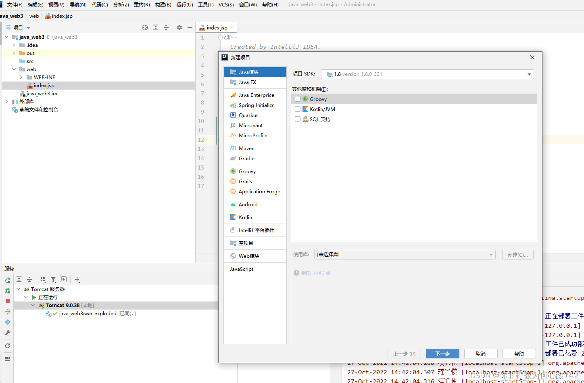Click the debug rerun bug icon
The width and height of the screenshot is (584, 383).
coord(8,291)
